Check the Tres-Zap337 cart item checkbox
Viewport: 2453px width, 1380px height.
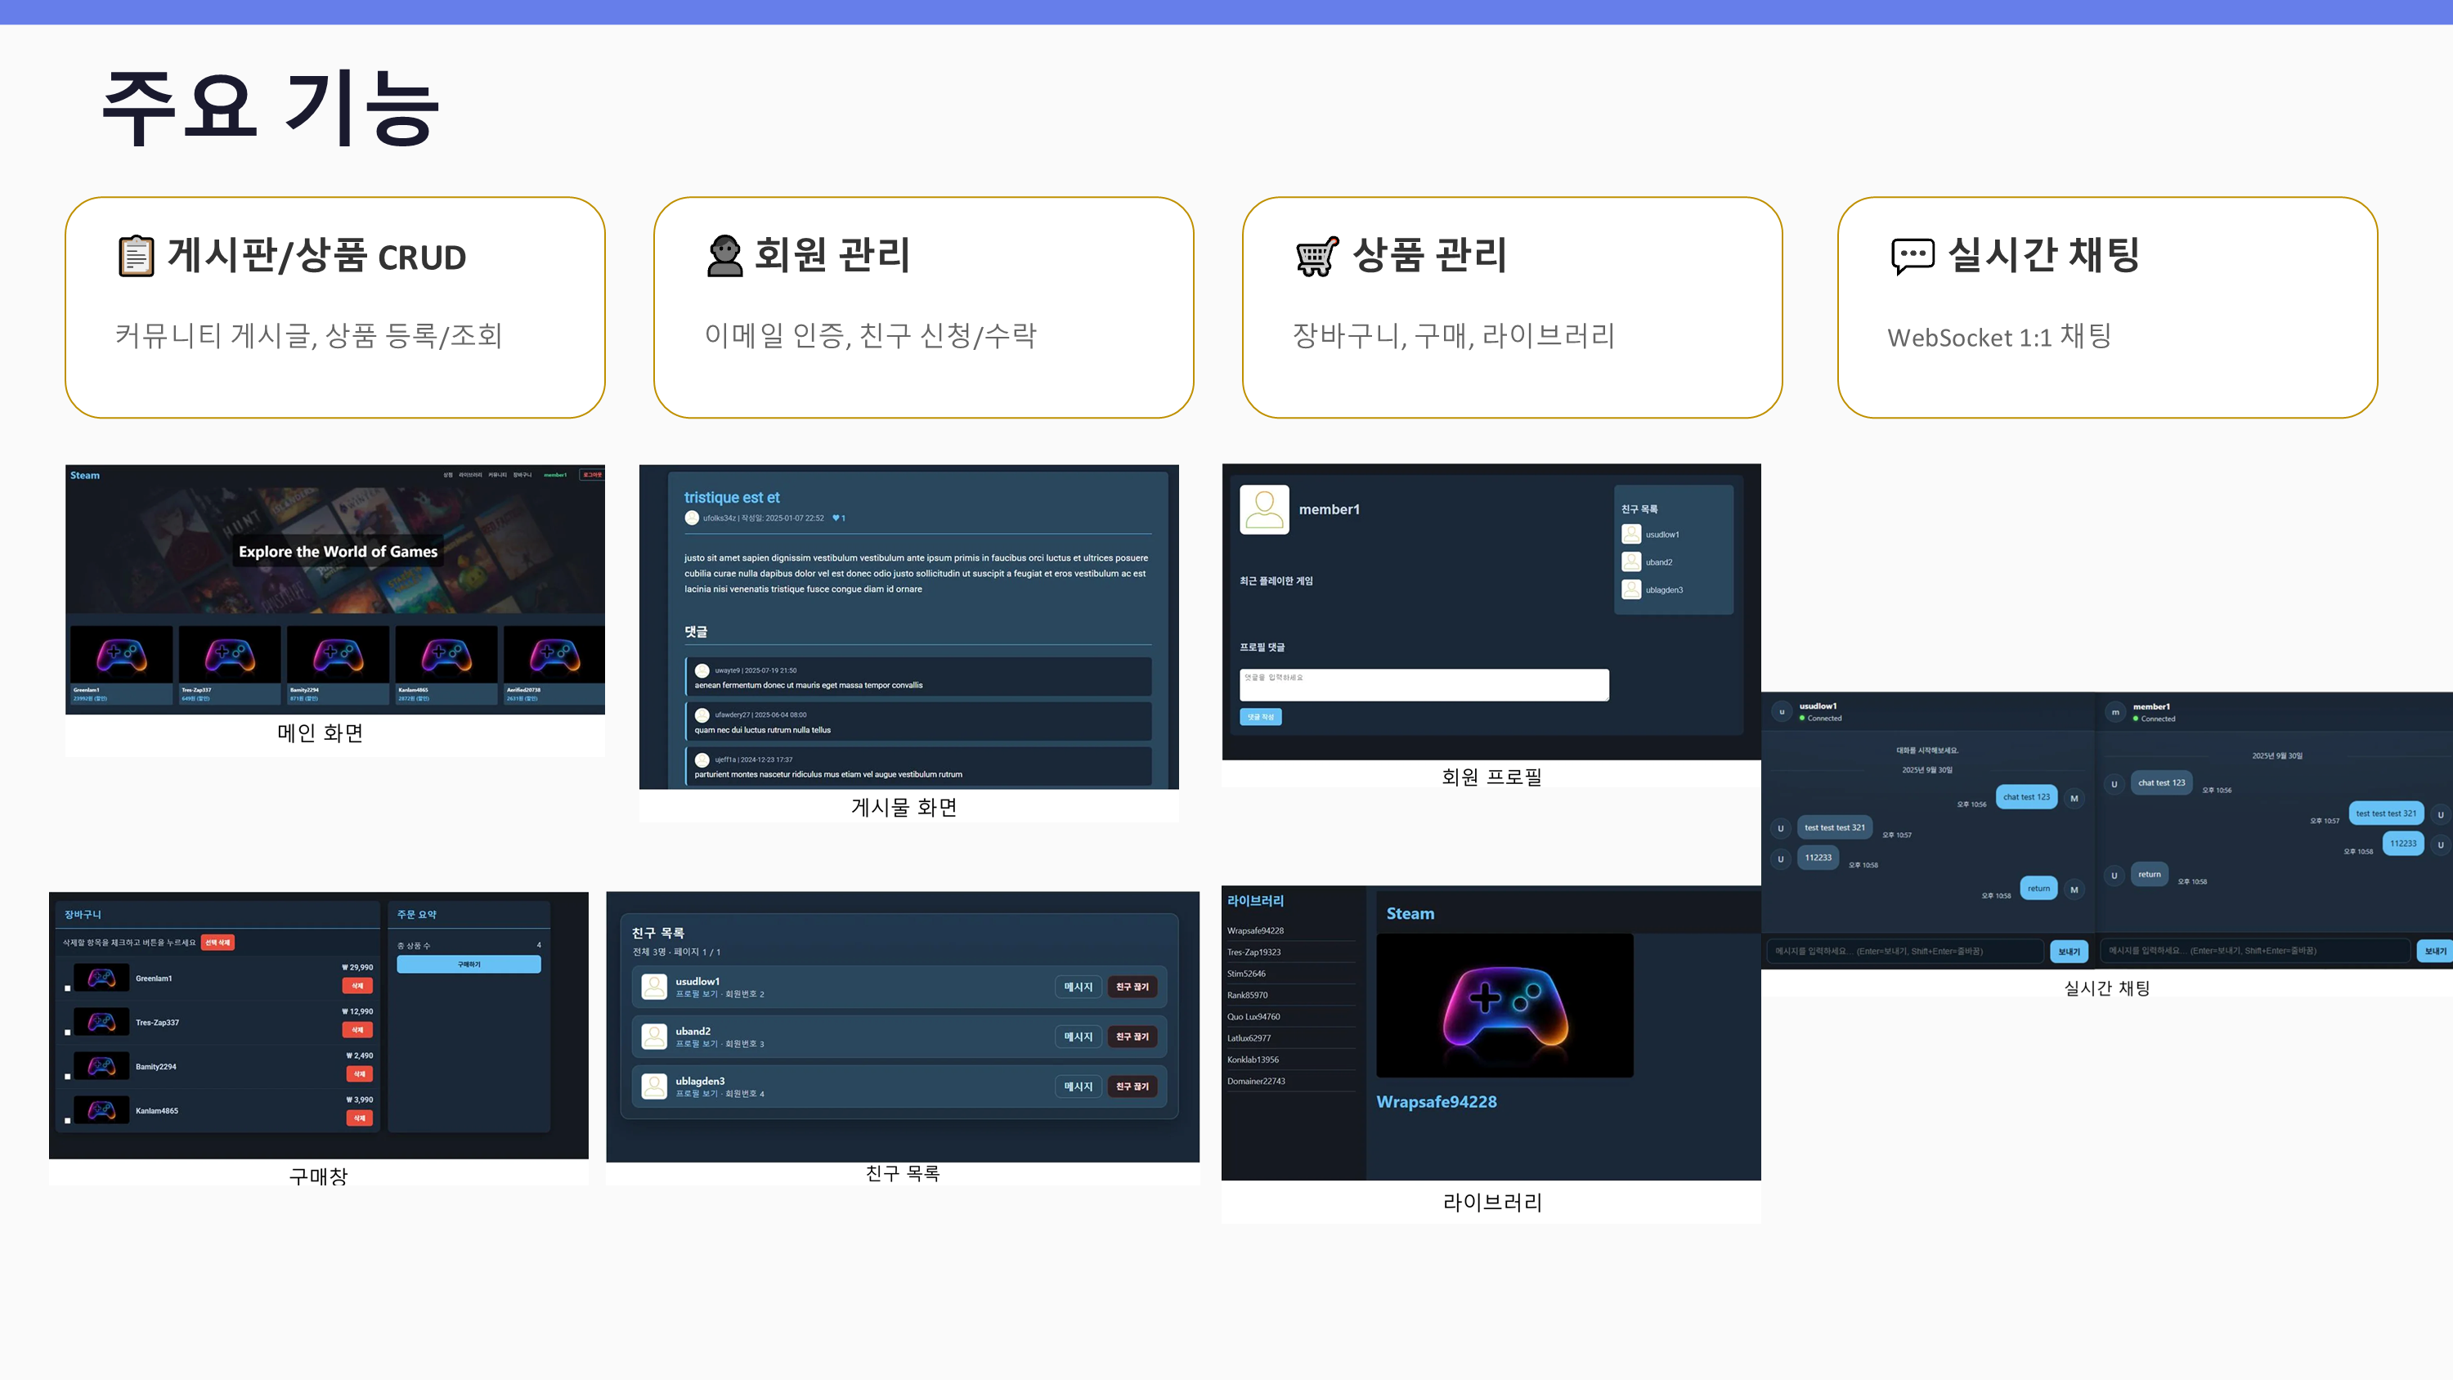67,1032
